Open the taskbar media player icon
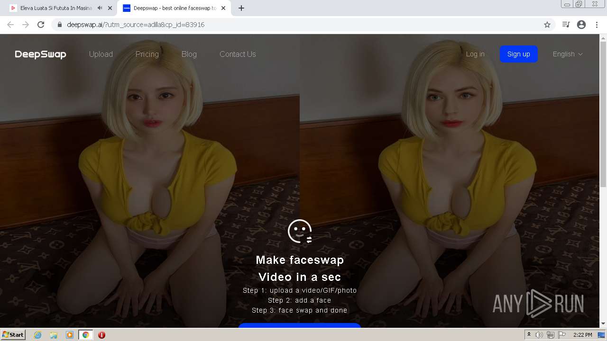 70,335
